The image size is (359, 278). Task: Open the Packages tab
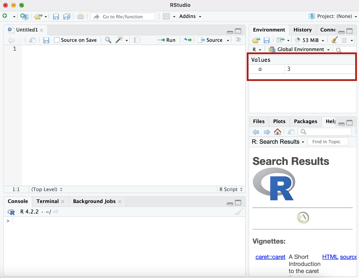click(306, 121)
